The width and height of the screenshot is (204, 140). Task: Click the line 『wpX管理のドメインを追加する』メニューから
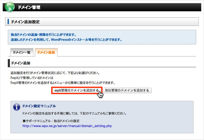(63, 83)
